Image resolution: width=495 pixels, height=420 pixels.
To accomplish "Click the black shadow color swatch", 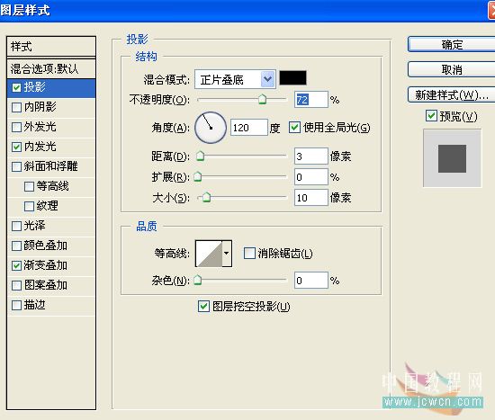I will [x=292, y=78].
